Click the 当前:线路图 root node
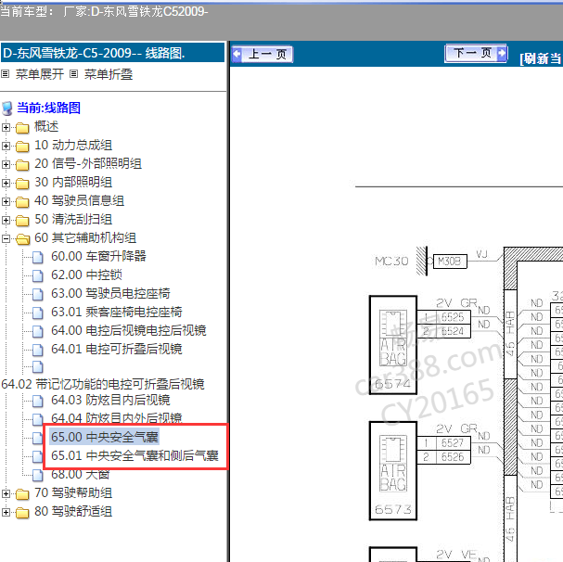This screenshot has height=562, width=563. click(x=48, y=108)
